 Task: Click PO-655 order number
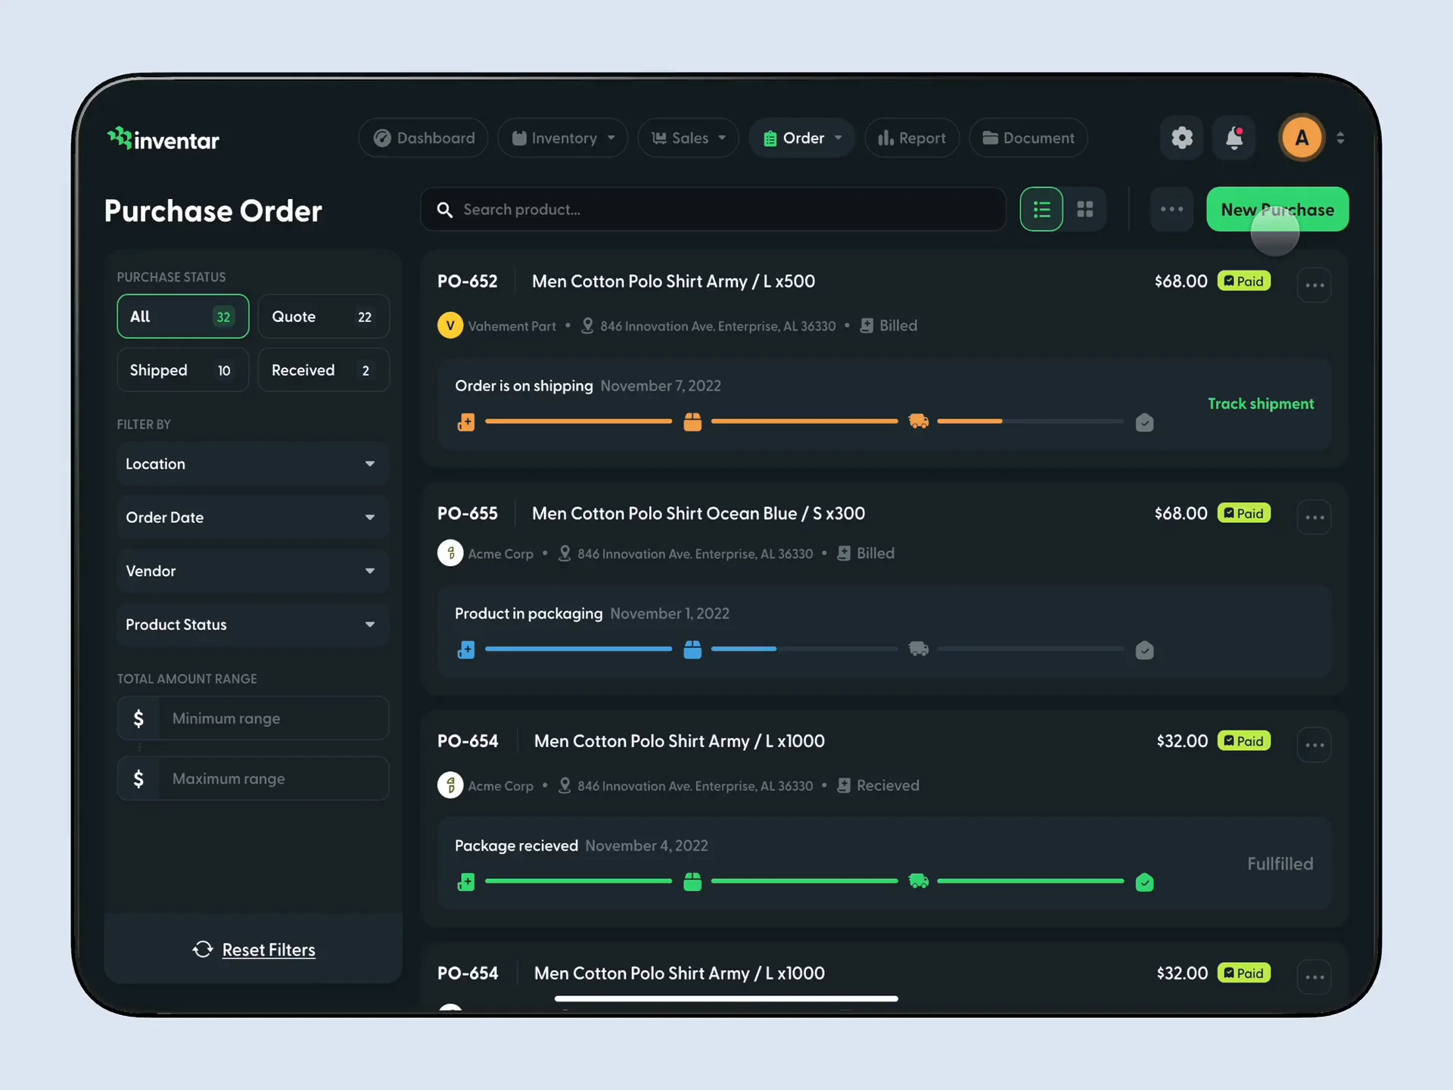click(x=468, y=513)
